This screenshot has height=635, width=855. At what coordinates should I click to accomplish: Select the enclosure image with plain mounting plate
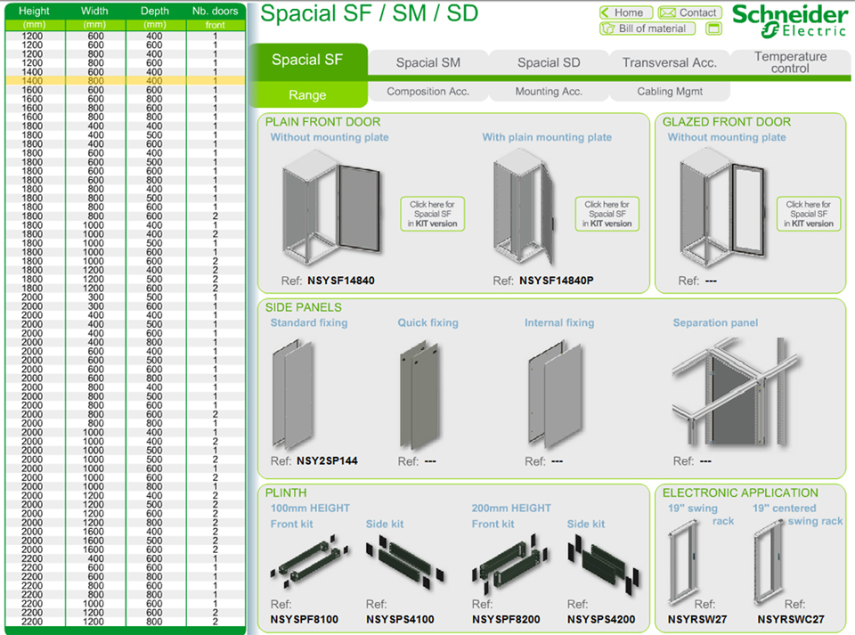coord(524,208)
